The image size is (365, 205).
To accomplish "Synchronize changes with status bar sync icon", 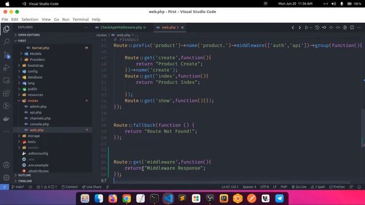I will pyautogui.click(x=30, y=187).
